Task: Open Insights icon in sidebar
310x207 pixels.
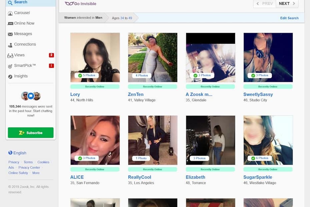Action: pyautogui.click(x=10, y=76)
